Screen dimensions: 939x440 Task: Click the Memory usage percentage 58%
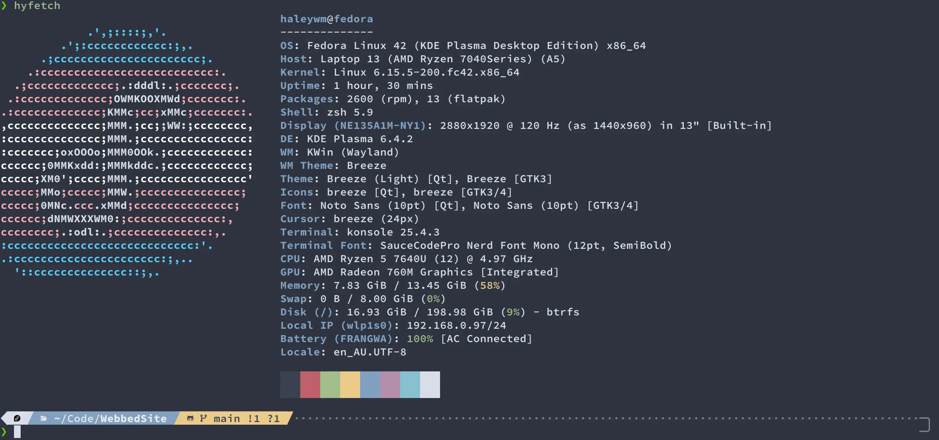point(490,285)
